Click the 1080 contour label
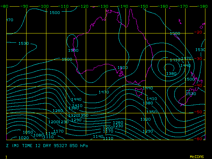 click(39, 135)
